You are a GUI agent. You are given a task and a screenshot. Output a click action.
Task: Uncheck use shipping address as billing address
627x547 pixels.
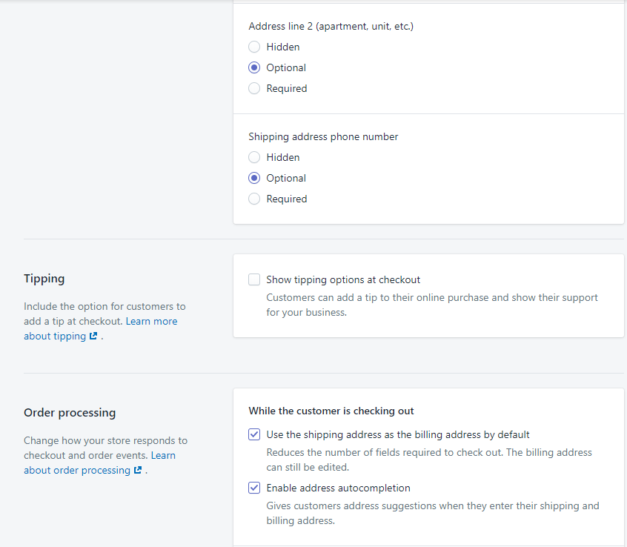click(254, 434)
